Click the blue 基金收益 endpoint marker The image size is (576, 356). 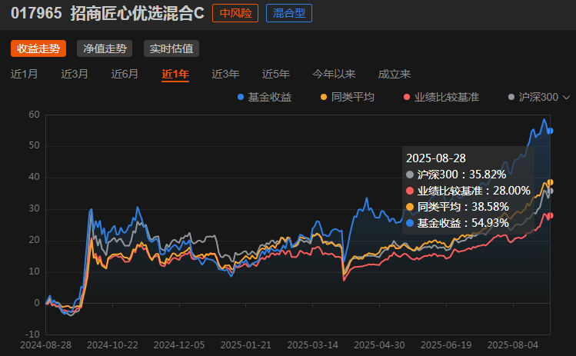click(550, 131)
